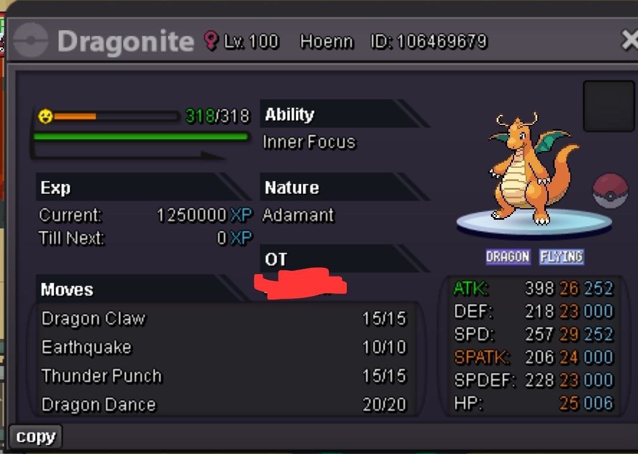Click the Dragonite sprite image
The height and width of the screenshot is (454, 638).
click(x=534, y=169)
